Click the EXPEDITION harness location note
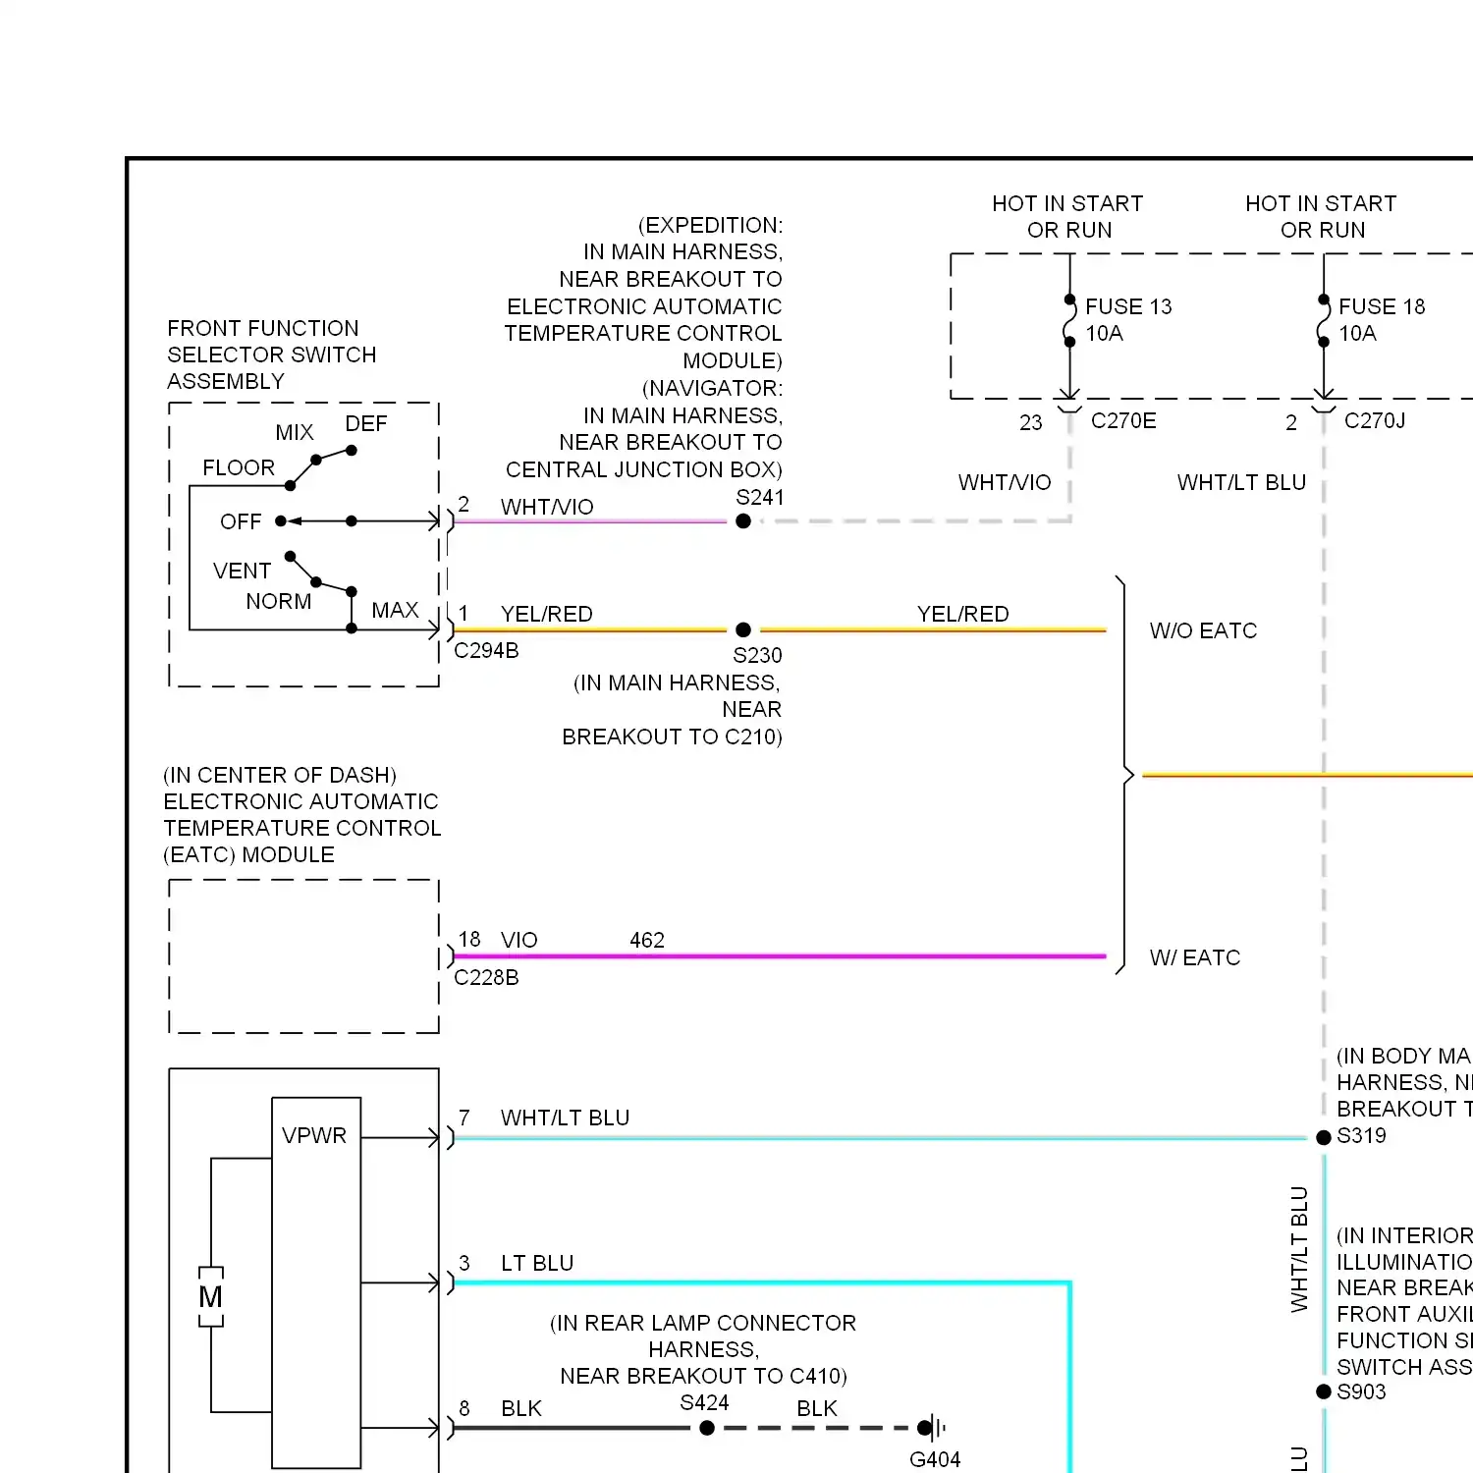The height and width of the screenshot is (1473, 1473). [x=643, y=293]
